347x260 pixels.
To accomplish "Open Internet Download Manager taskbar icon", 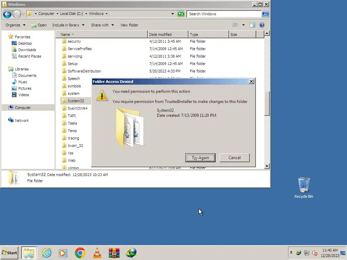I will pyautogui.click(x=131, y=253).
